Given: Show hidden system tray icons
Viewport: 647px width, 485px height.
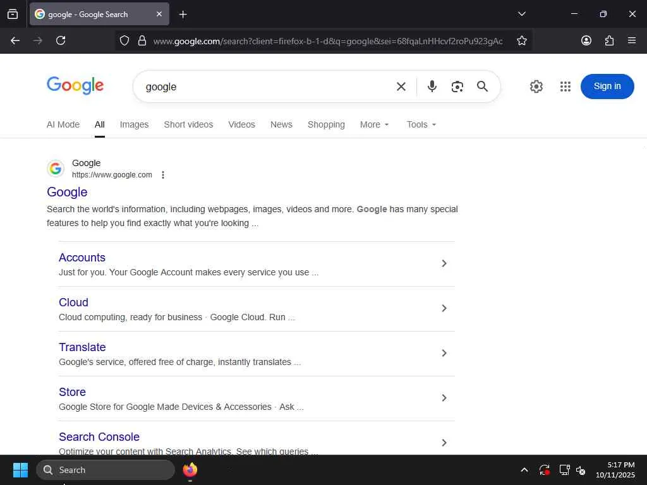Looking at the screenshot, I should 524,470.
